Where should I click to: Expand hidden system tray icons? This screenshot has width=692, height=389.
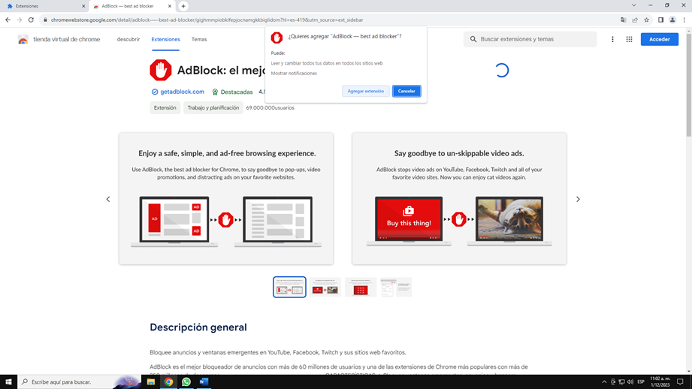coord(604,382)
